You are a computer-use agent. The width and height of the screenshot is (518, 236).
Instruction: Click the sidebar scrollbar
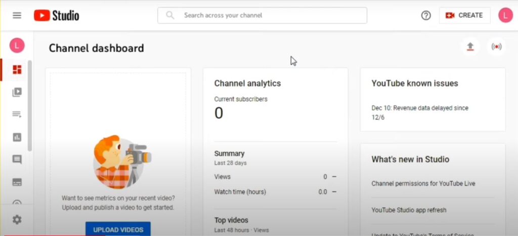(x=30, y=106)
